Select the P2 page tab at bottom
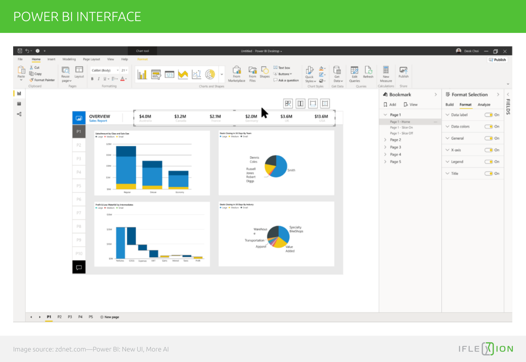 point(60,317)
